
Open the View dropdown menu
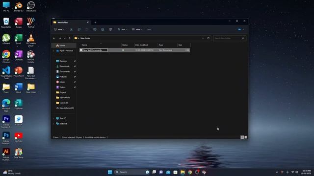point(137,29)
